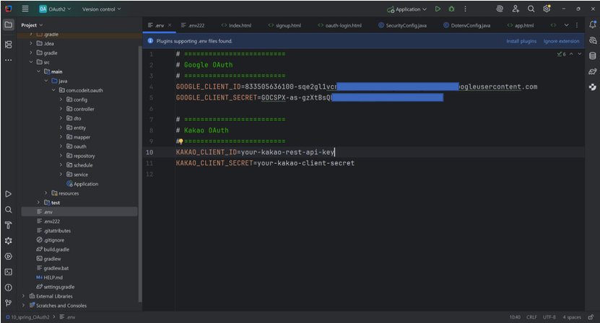Open the Terminal tool window

point(8,272)
